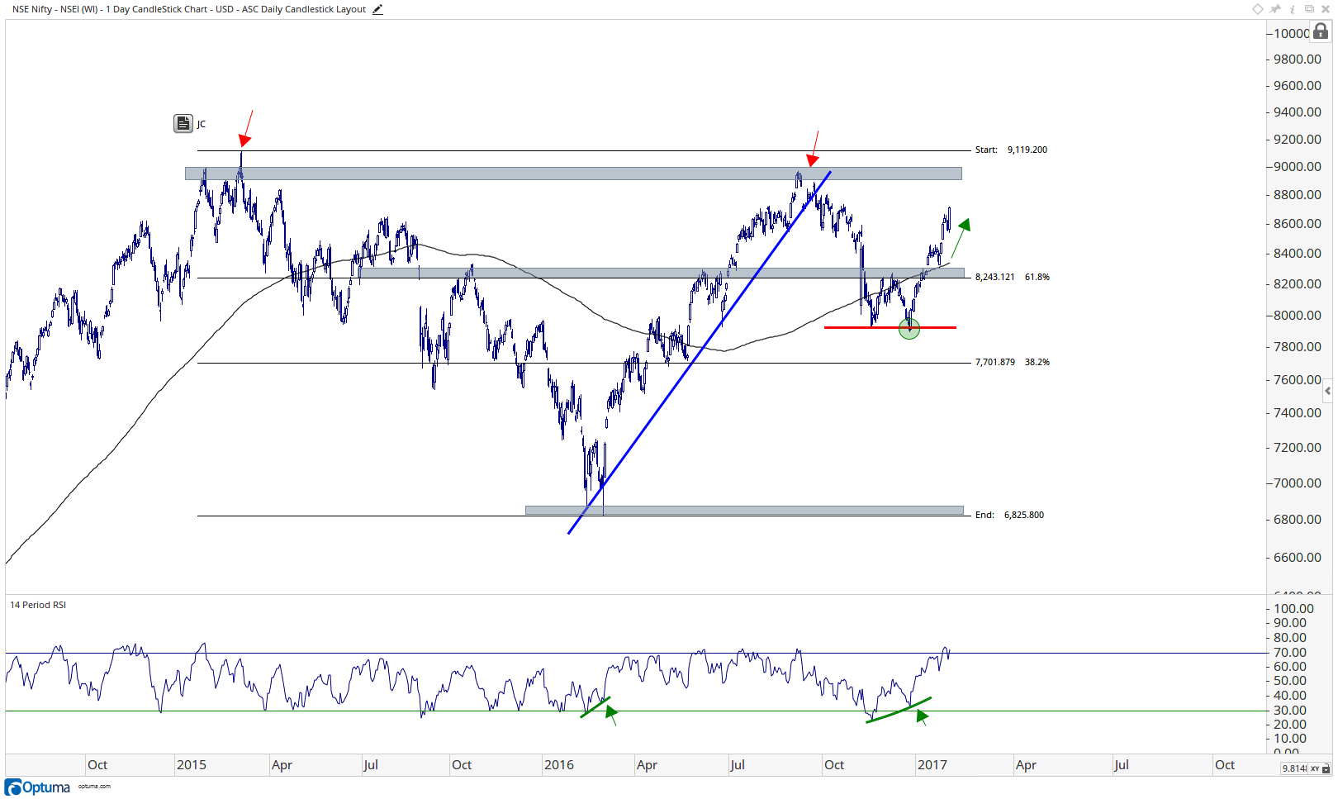
Task: Click the 'End: 6,825.800' retracement label
Action: (x=1009, y=515)
